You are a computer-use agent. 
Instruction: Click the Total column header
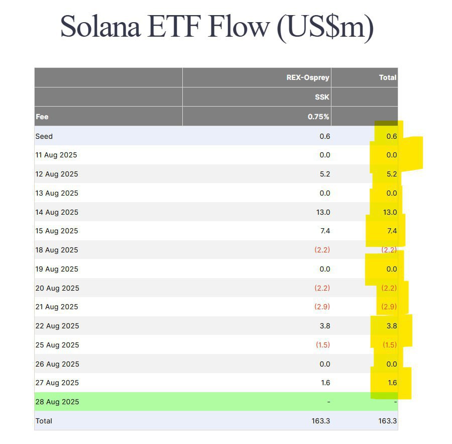(388, 77)
